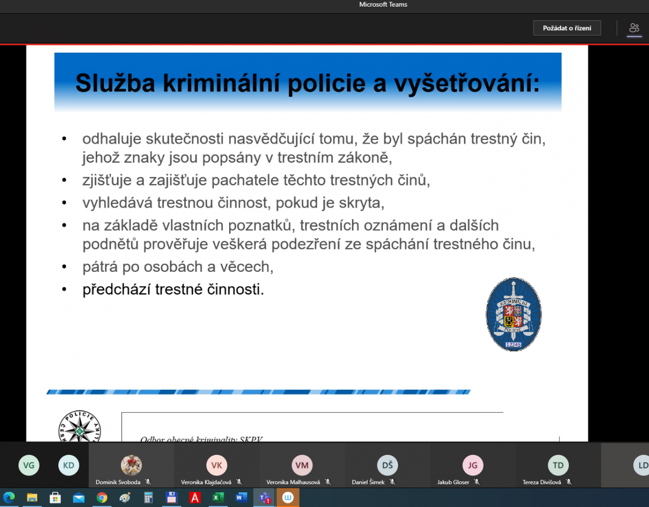
Task: Open the Paint app from the taskbar
Action: (x=125, y=498)
